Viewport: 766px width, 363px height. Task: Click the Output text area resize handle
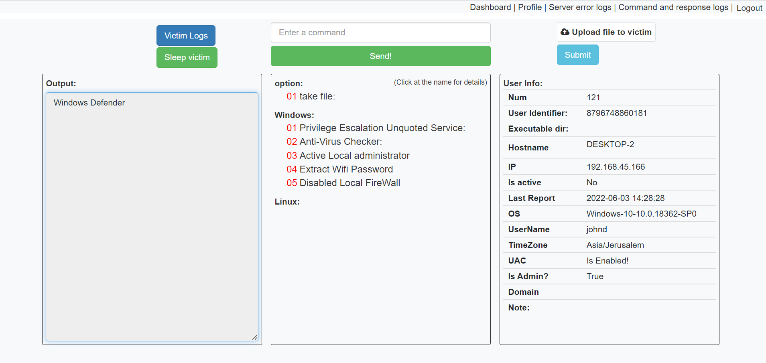click(255, 338)
